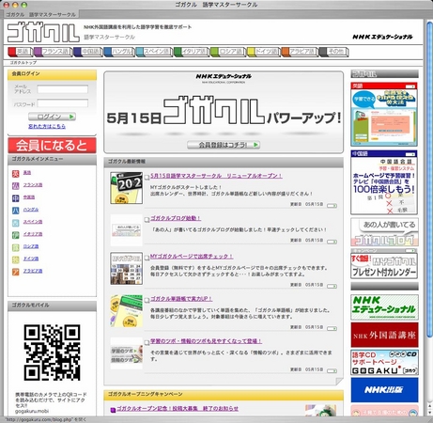Select the browser tab ゴガクル 語学マスターサークル
Screen dimensions: 433x423
point(40,14)
